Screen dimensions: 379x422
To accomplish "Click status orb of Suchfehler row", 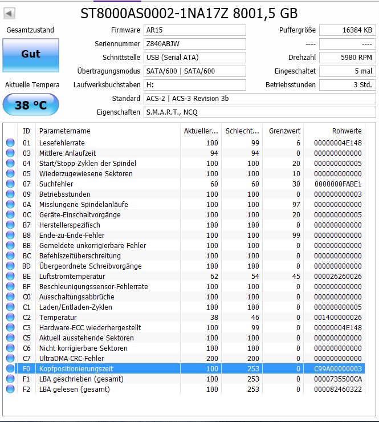I will (10, 184).
